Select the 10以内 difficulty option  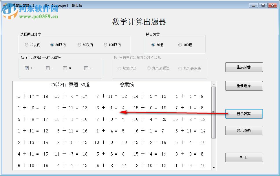click(27, 44)
